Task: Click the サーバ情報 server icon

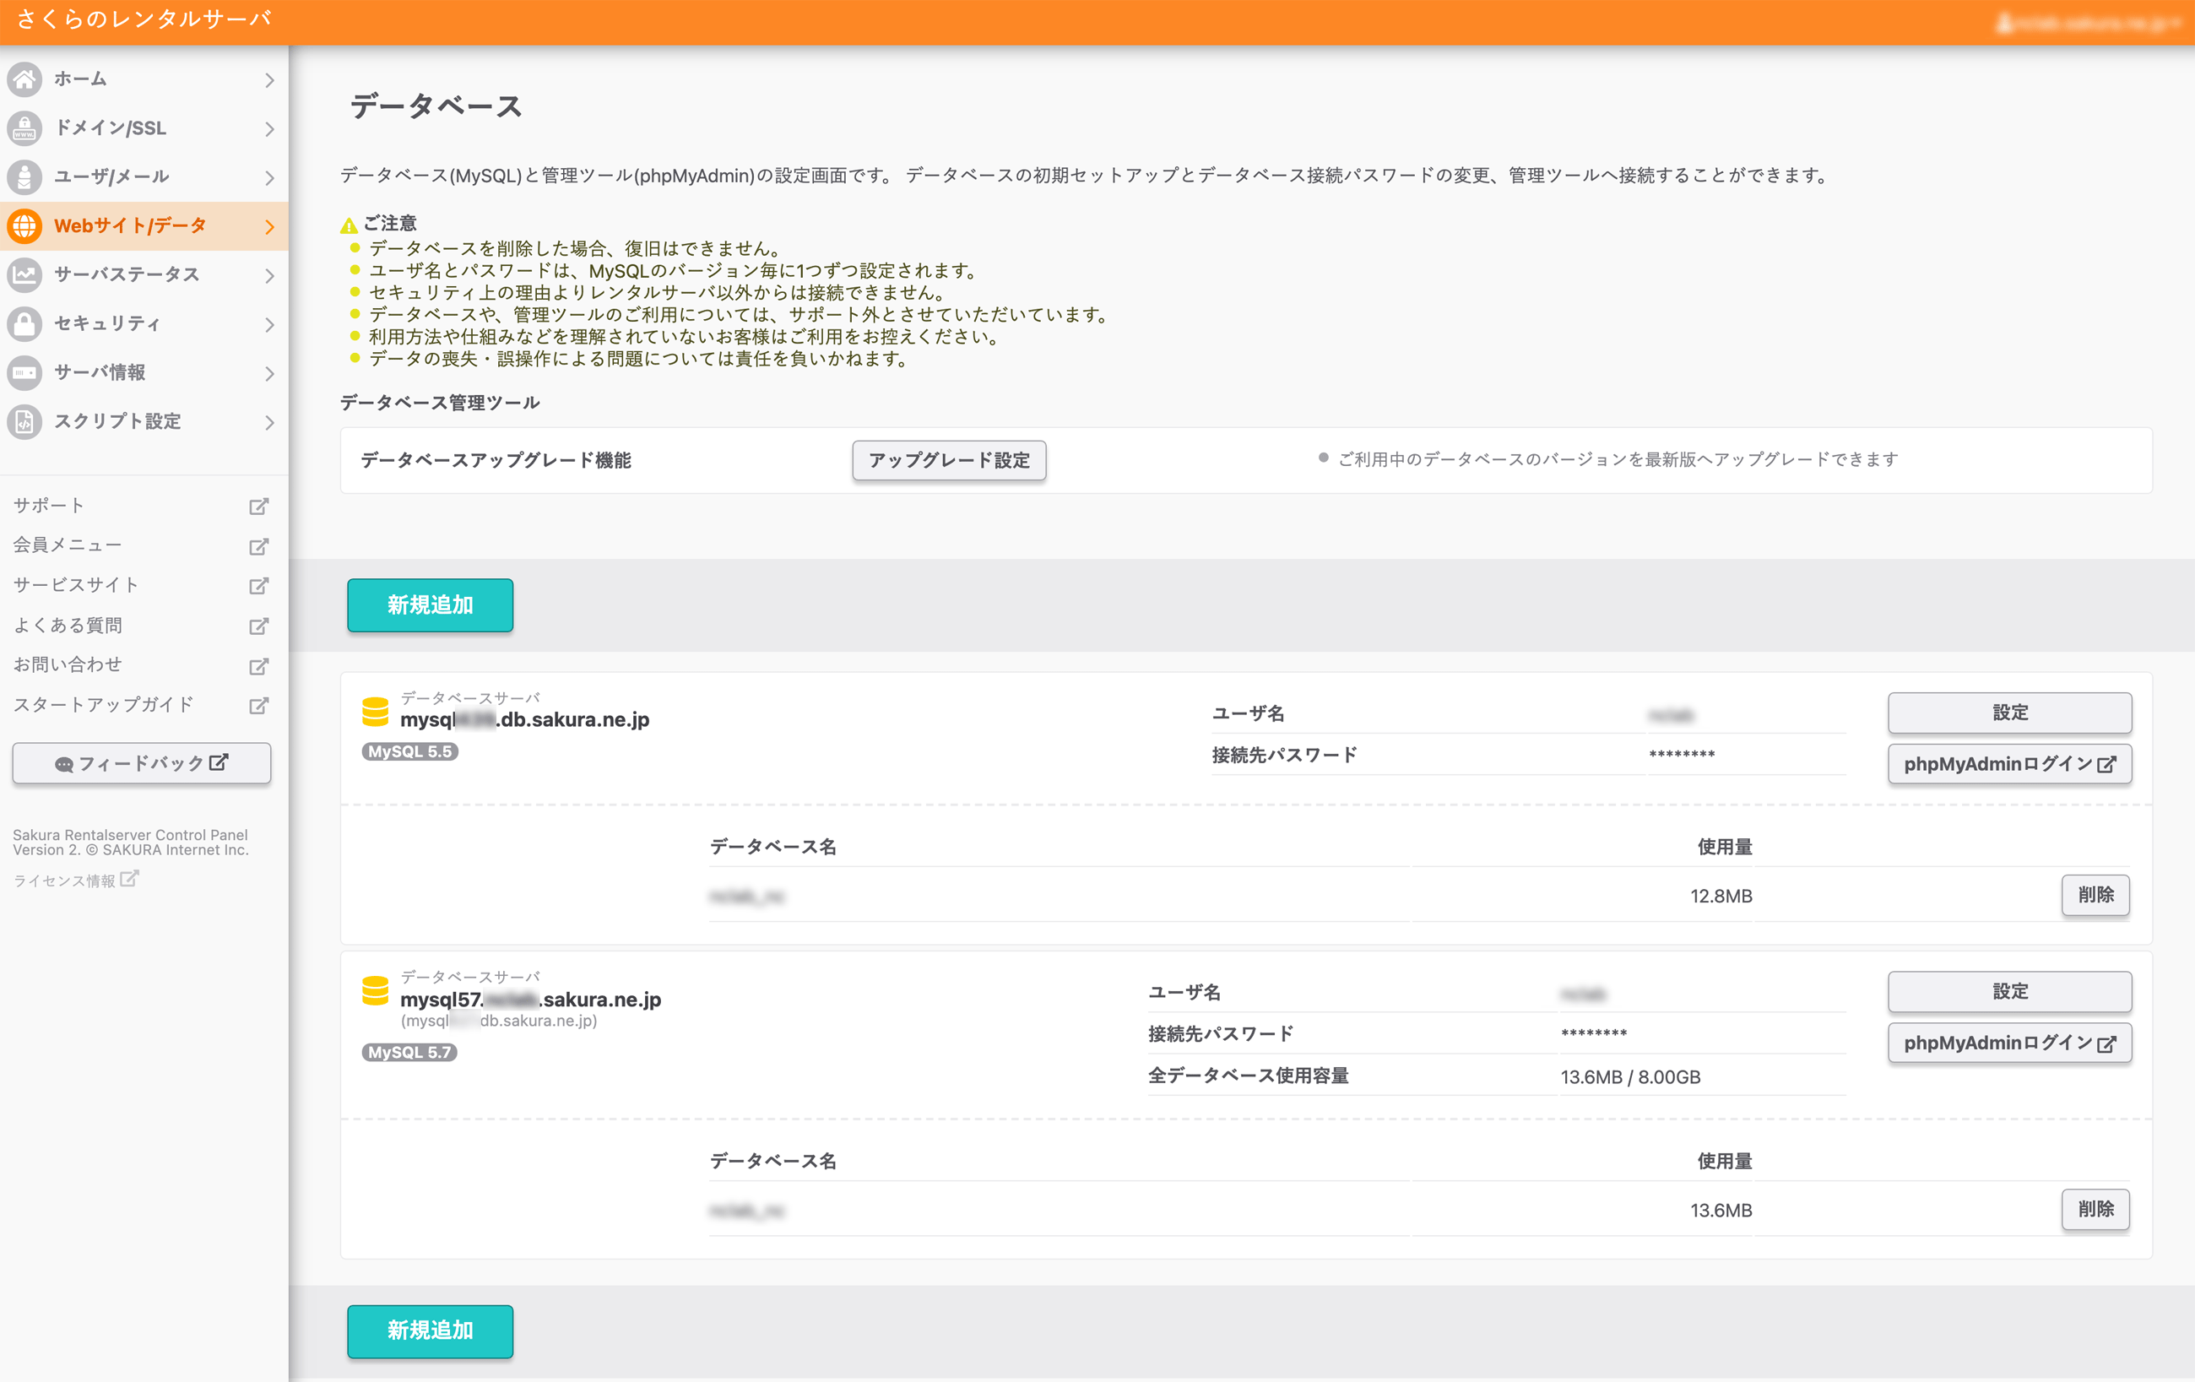Action: click(x=24, y=372)
